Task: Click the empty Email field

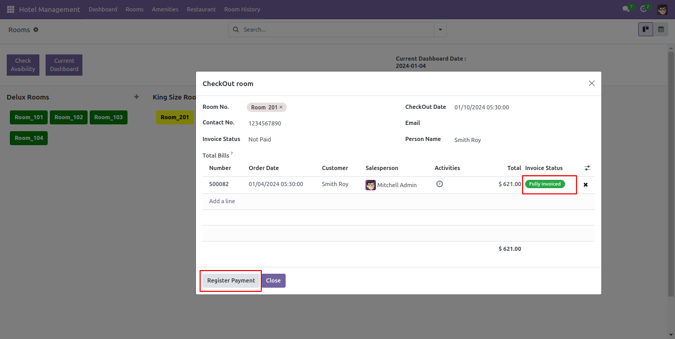Action: tap(524, 123)
